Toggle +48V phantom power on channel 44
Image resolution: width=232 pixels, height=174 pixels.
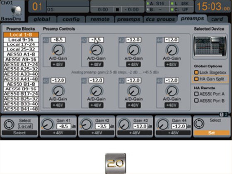[172, 65]
